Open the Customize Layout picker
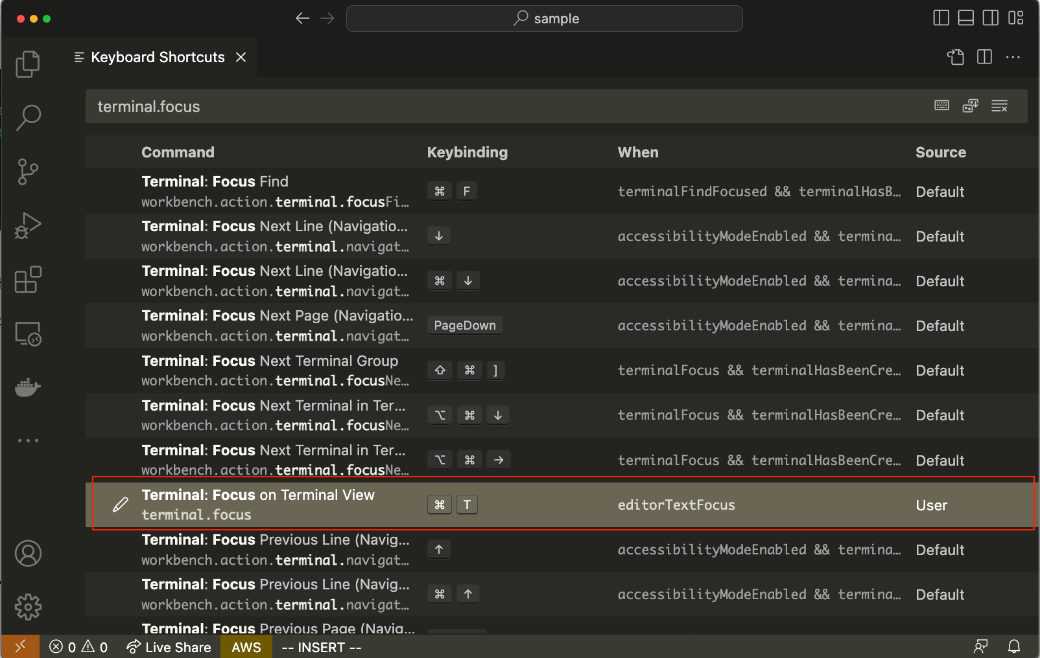This screenshot has height=658, width=1040. pos(1016,17)
